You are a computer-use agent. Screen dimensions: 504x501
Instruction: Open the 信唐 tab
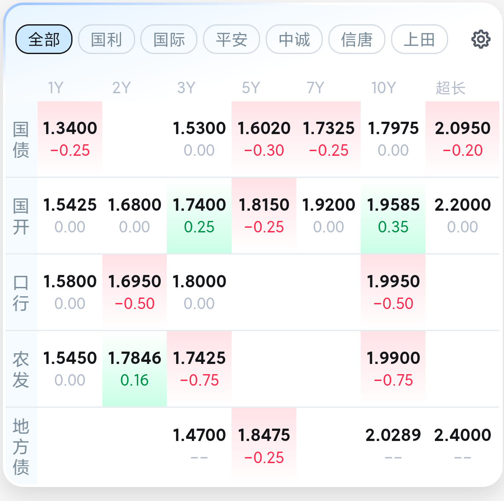point(356,40)
